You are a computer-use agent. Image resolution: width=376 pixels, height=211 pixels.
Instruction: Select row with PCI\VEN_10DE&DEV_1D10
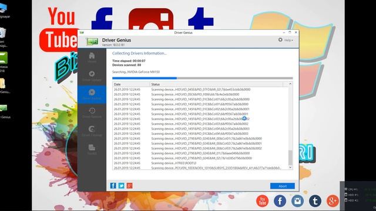pyautogui.click(x=200, y=168)
